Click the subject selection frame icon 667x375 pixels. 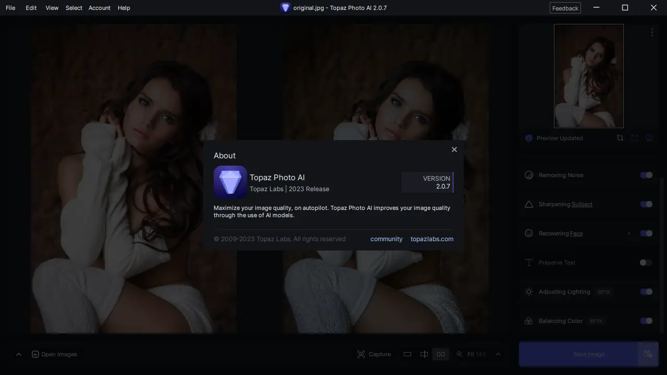pos(634,138)
